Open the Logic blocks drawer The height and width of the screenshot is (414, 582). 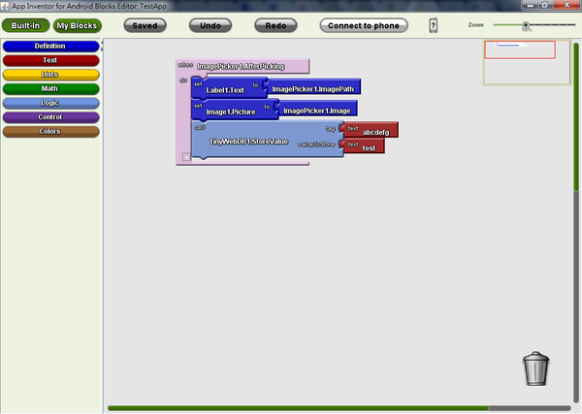(50, 103)
